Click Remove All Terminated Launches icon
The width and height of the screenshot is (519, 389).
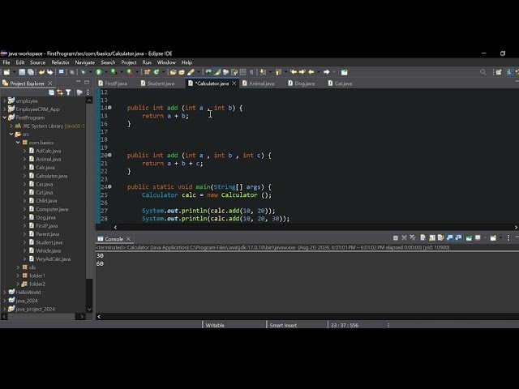[413, 237]
